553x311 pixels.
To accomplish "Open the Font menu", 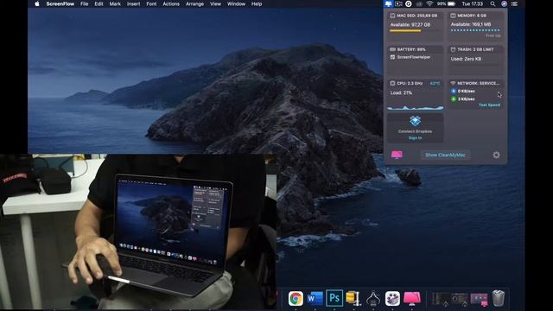I will click(151, 3).
